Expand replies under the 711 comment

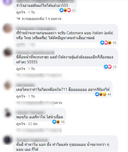click(x=39, y=103)
